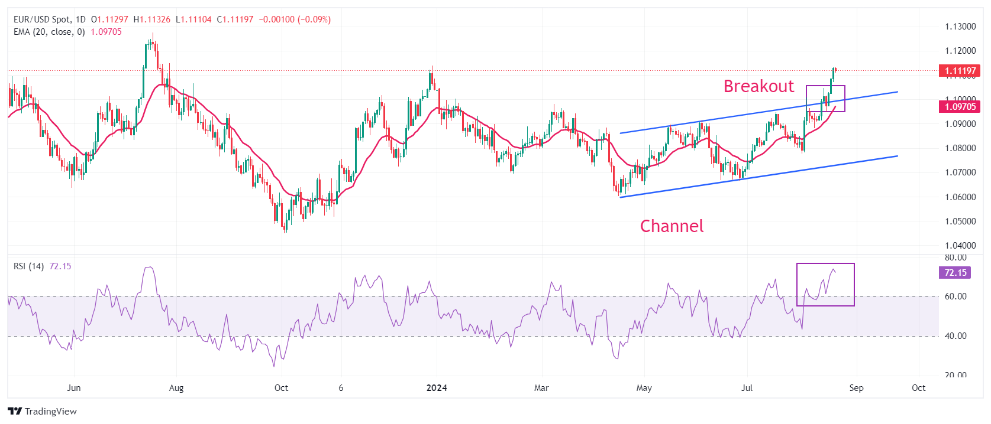Select the RSI (14) indicator label
Image resolution: width=991 pixels, height=424 pixels.
pyautogui.click(x=29, y=266)
